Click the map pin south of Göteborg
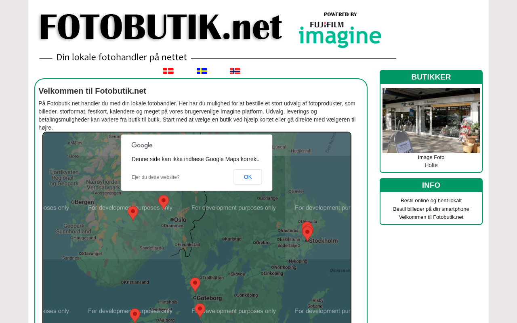The width and height of the screenshot is (517, 323). point(200,310)
